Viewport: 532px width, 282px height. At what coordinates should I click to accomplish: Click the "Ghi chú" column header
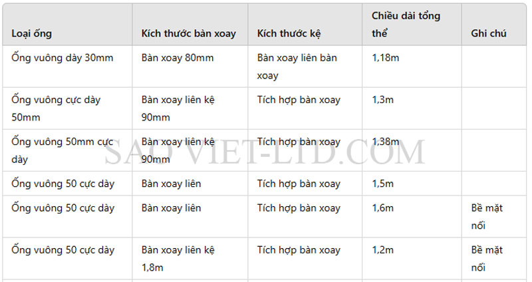(x=489, y=33)
